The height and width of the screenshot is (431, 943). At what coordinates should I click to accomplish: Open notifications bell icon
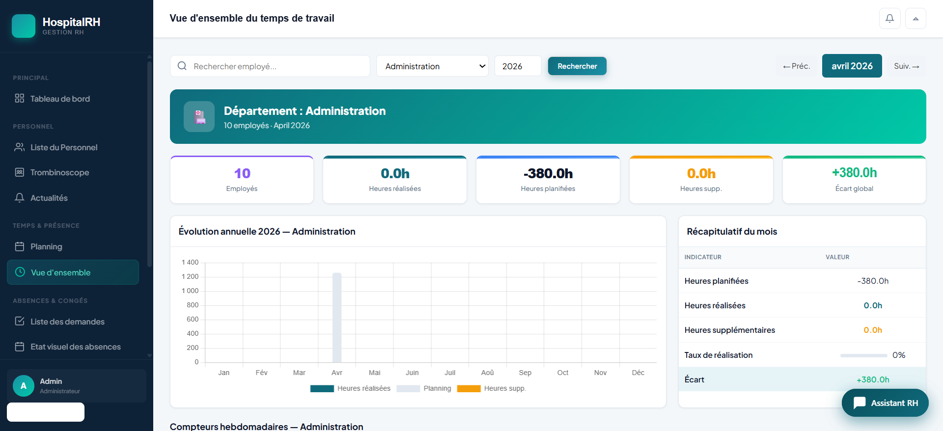[x=889, y=19]
